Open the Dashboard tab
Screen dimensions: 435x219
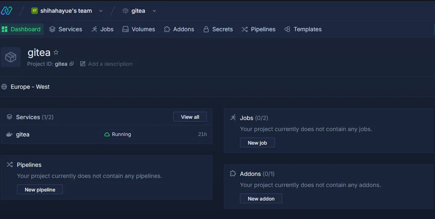click(22, 29)
